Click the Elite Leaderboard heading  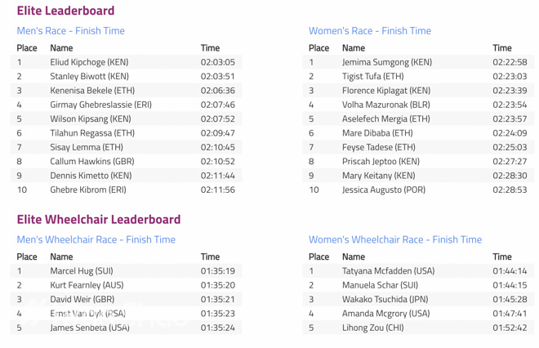point(65,11)
